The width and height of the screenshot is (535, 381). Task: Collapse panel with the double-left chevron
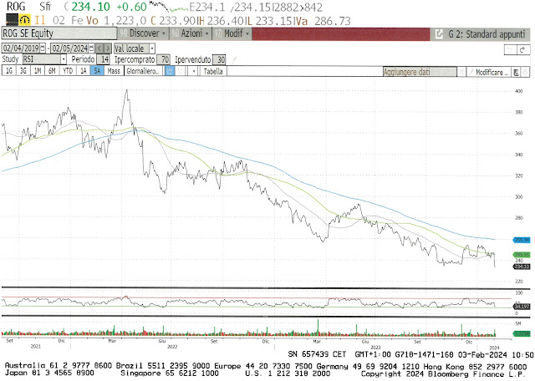(461, 72)
